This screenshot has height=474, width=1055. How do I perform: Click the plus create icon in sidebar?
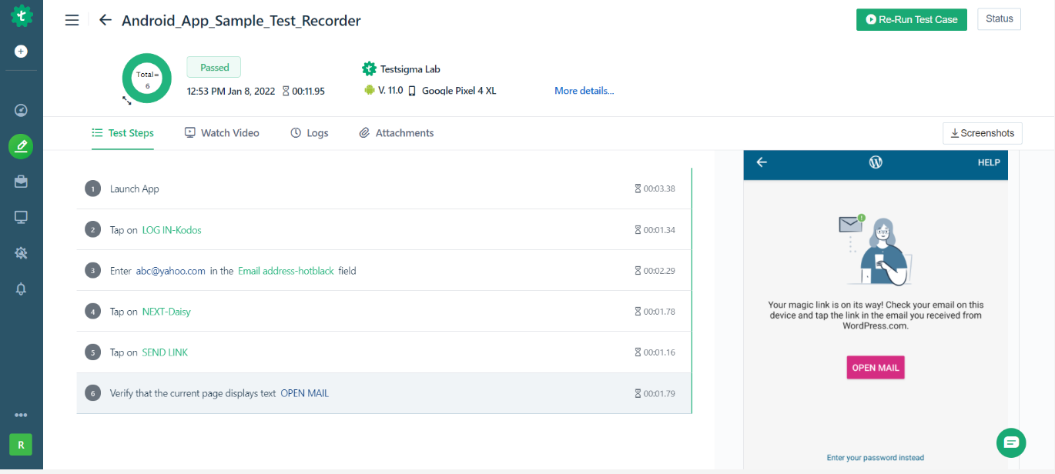[x=22, y=52]
